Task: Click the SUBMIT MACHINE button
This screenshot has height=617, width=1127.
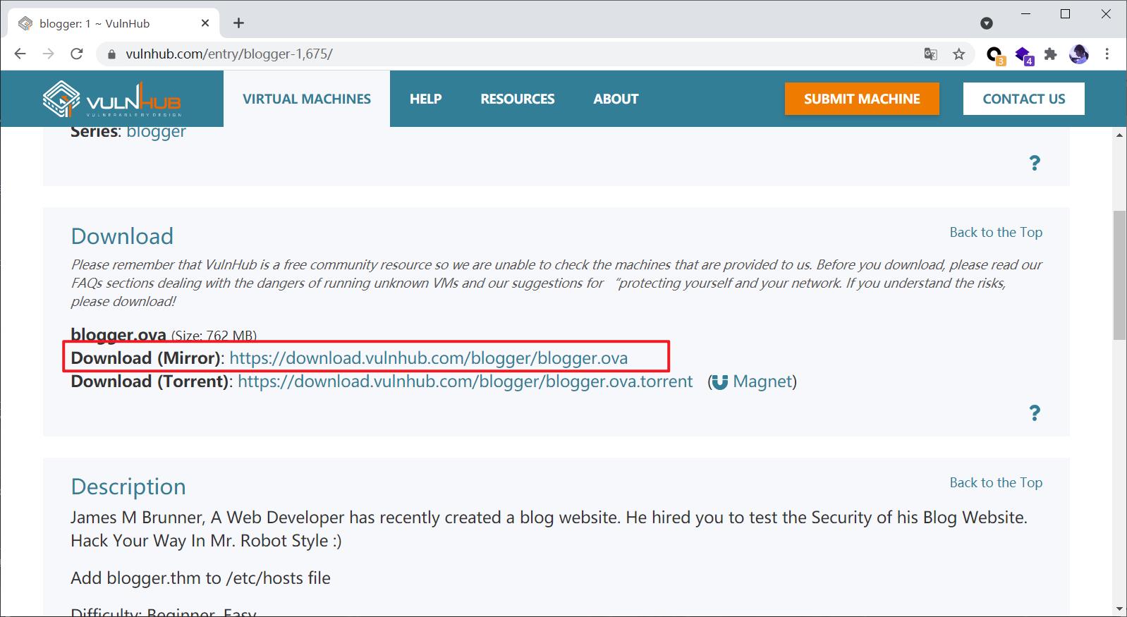Action: [862, 99]
